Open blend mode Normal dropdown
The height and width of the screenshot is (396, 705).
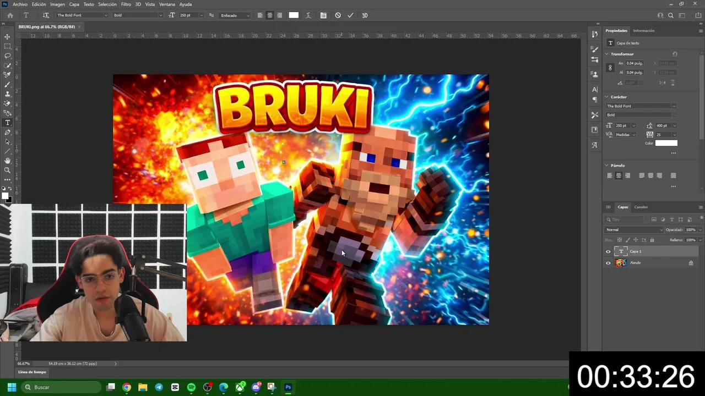coord(634,230)
